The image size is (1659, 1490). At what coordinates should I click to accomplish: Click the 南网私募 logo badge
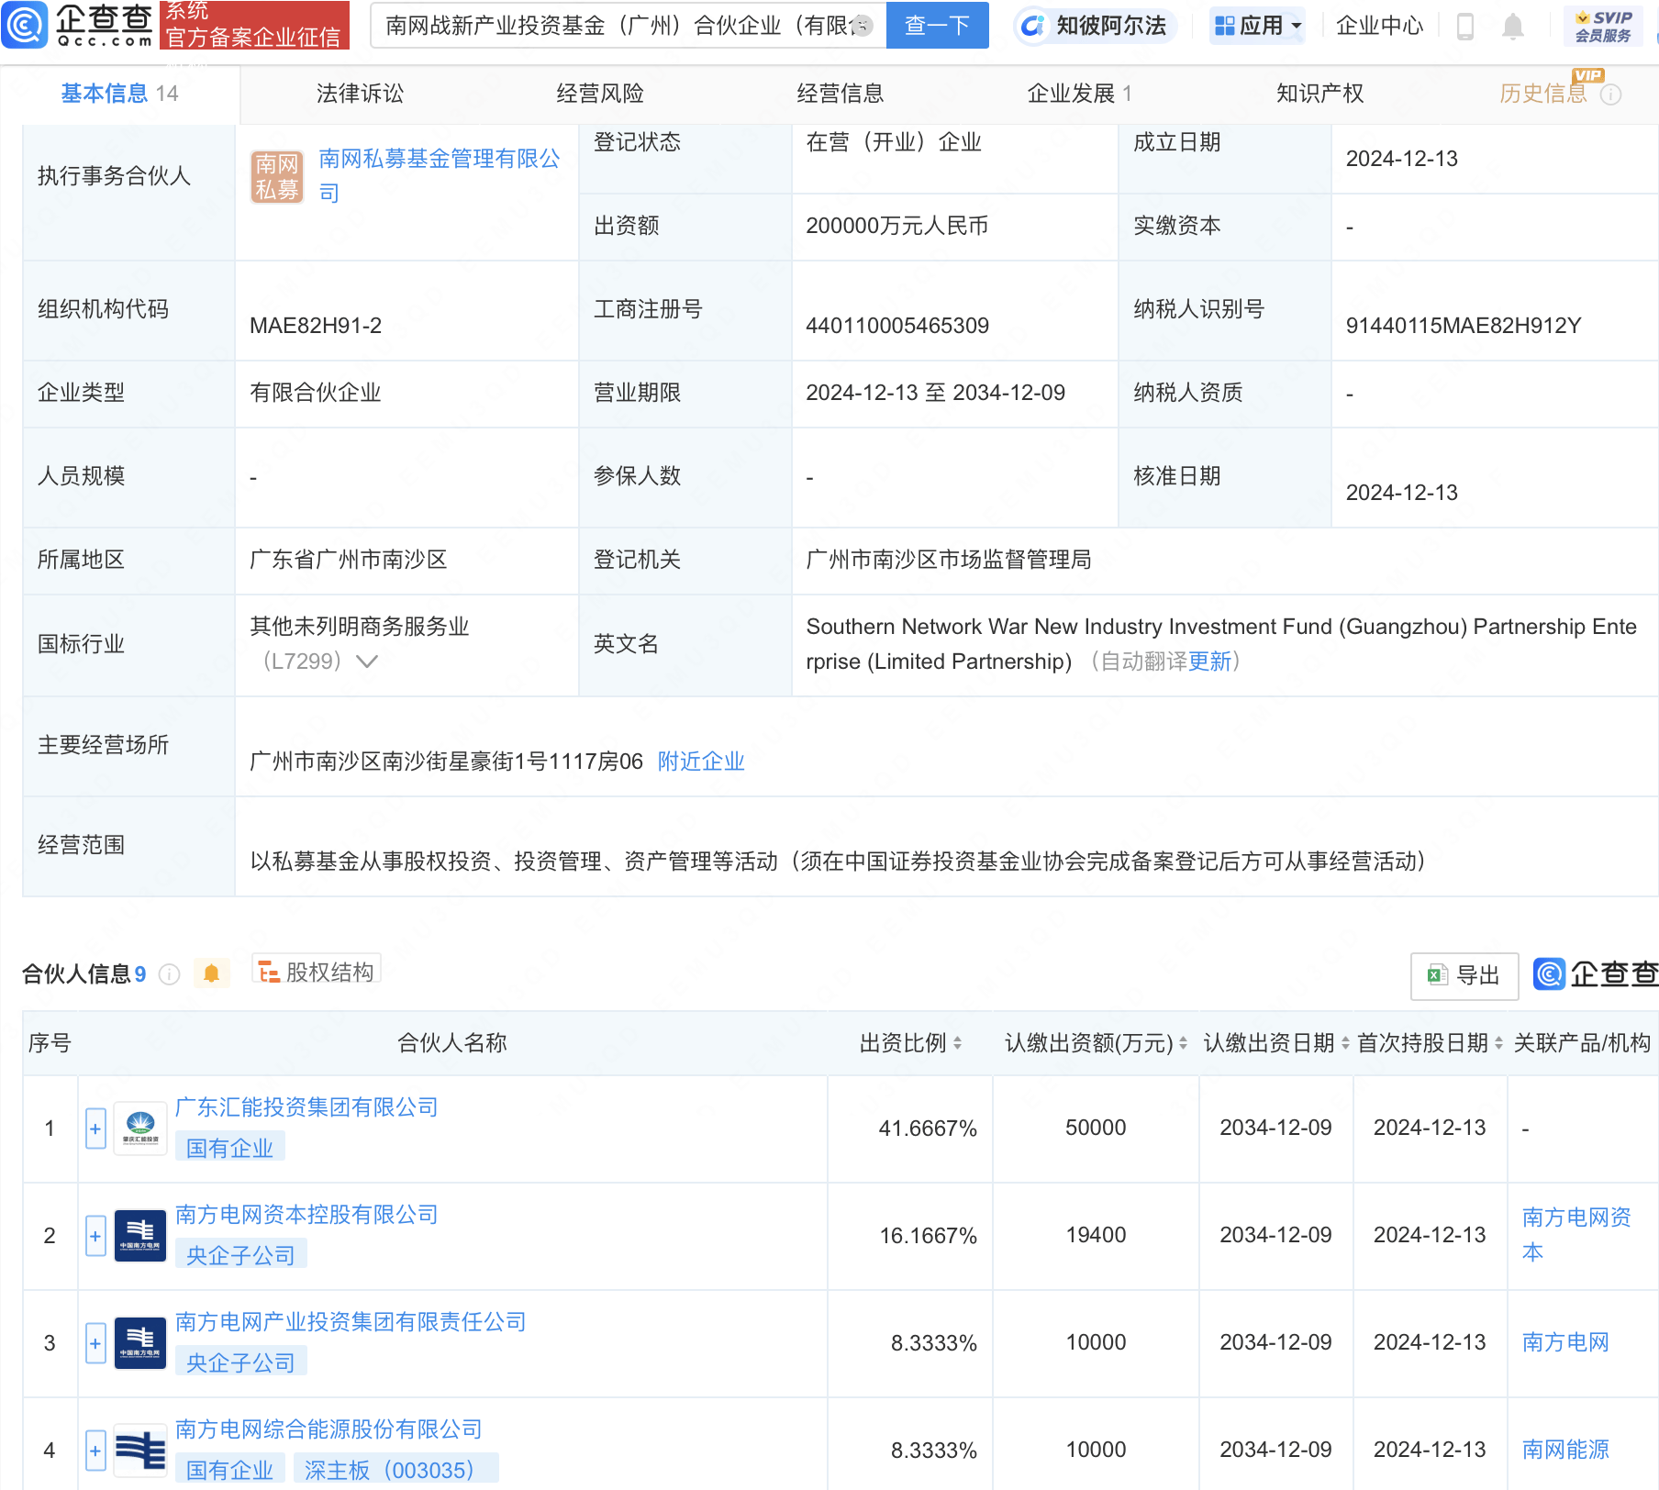[x=277, y=176]
